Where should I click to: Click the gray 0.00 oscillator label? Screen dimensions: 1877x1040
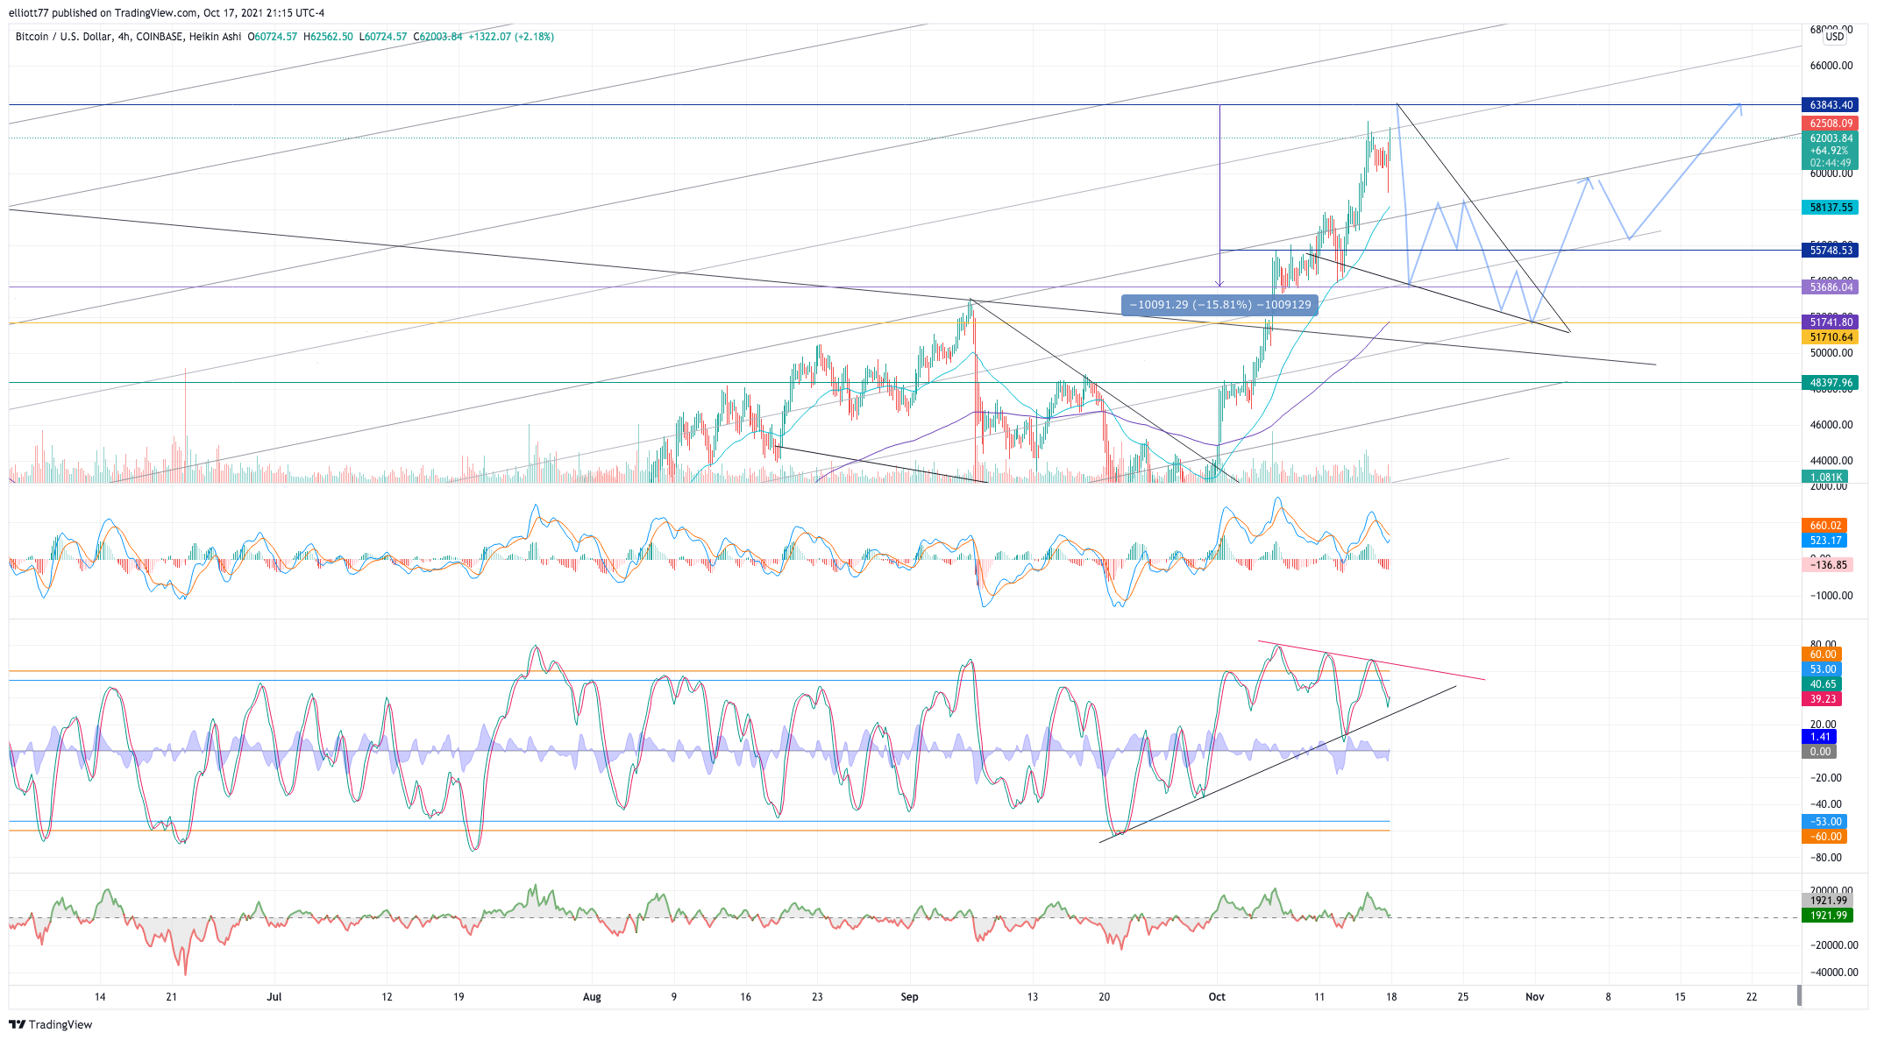pos(1819,752)
